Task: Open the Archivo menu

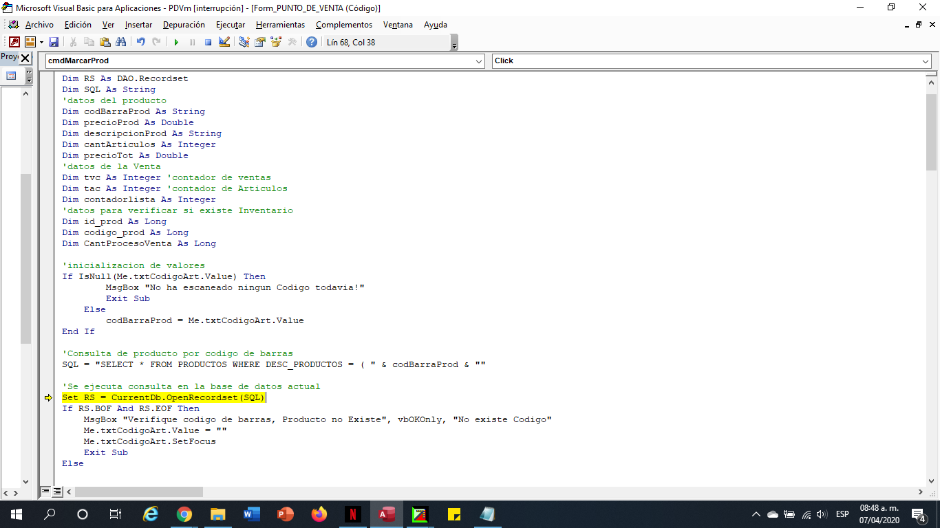Action: 39,25
